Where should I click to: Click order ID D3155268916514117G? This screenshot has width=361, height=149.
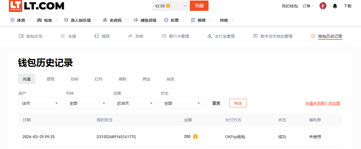point(116,137)
